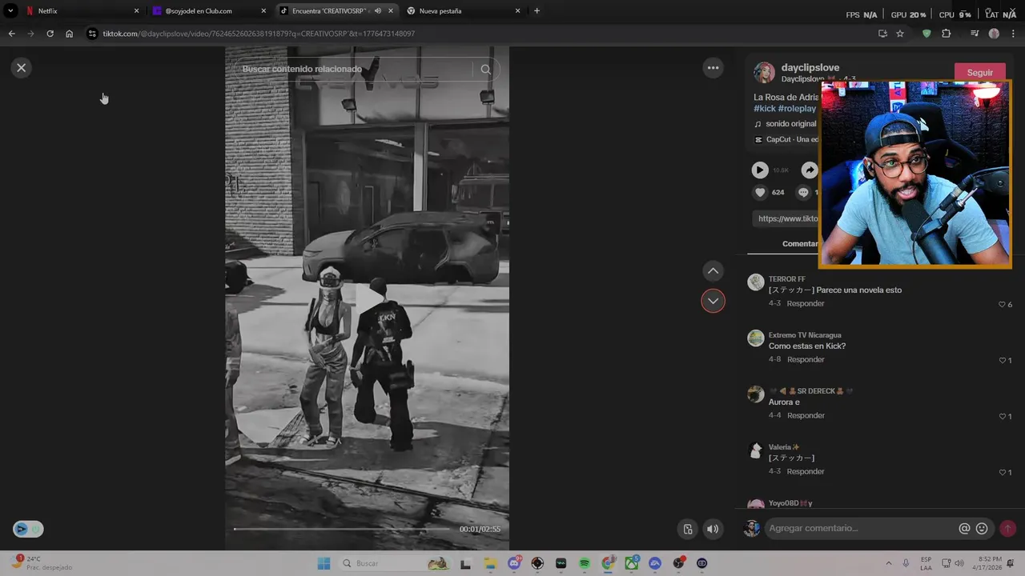Open the dayclipslove username link
Viewport: 1025px width, 576px height.
click(x=810, y=68)
